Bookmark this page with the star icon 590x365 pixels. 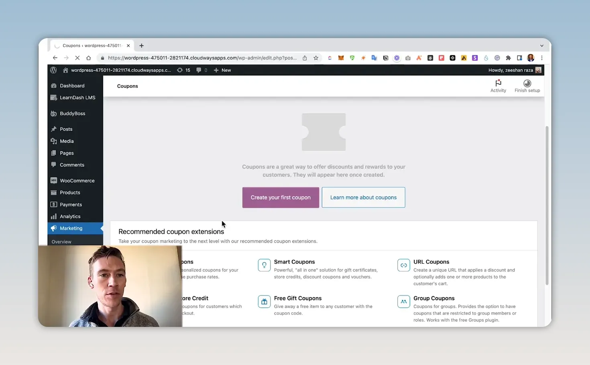click(x=316, y=58)
